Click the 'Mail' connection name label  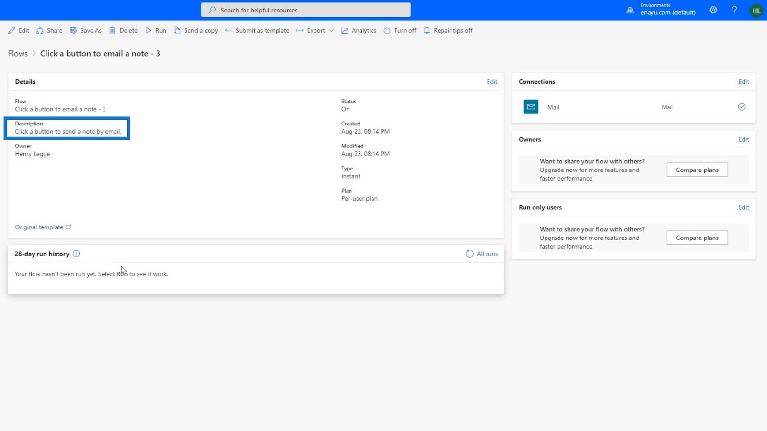tap(553, 107)
